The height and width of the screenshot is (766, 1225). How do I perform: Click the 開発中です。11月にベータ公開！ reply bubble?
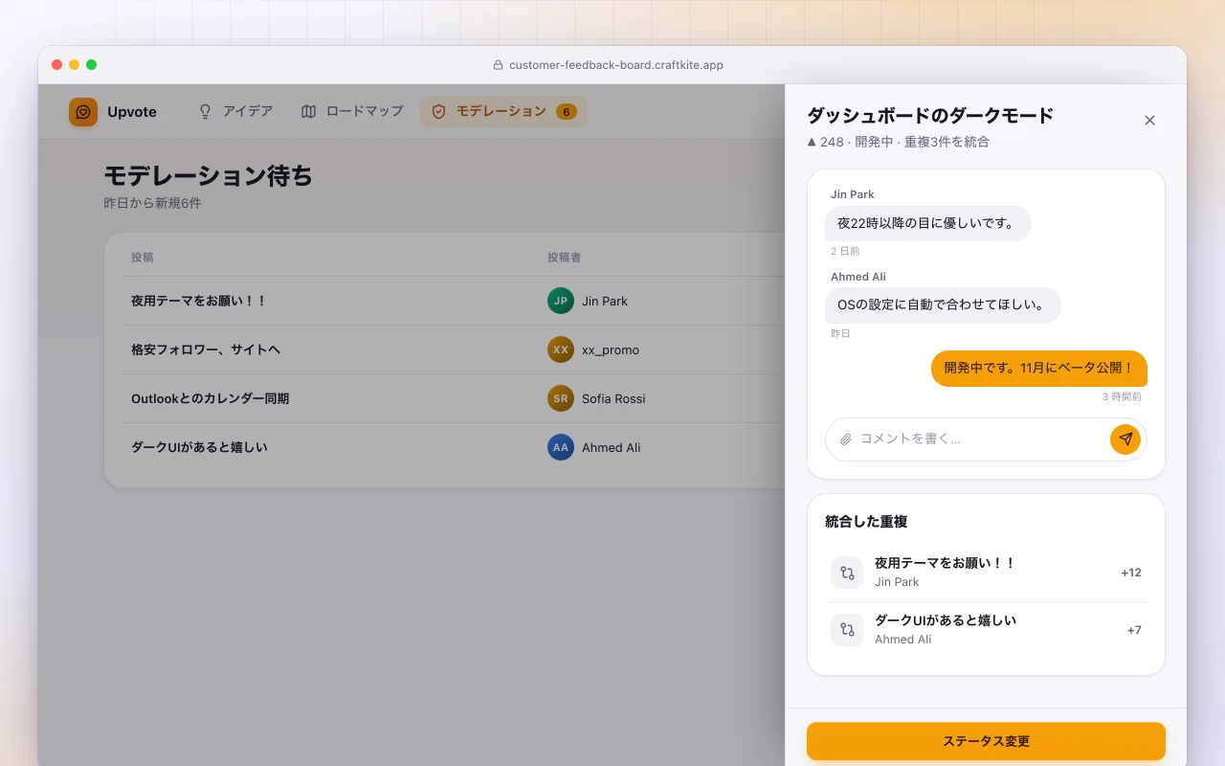click(x=1039, y=368)
